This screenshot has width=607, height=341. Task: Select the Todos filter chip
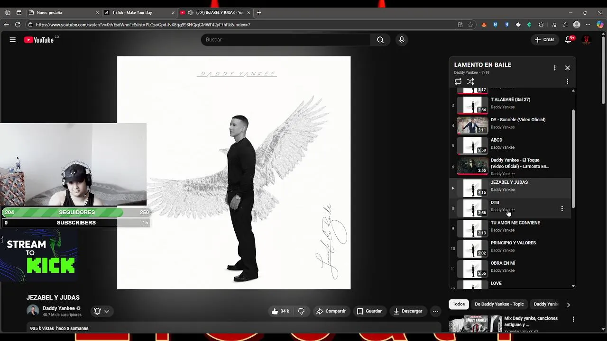[459, 304]
